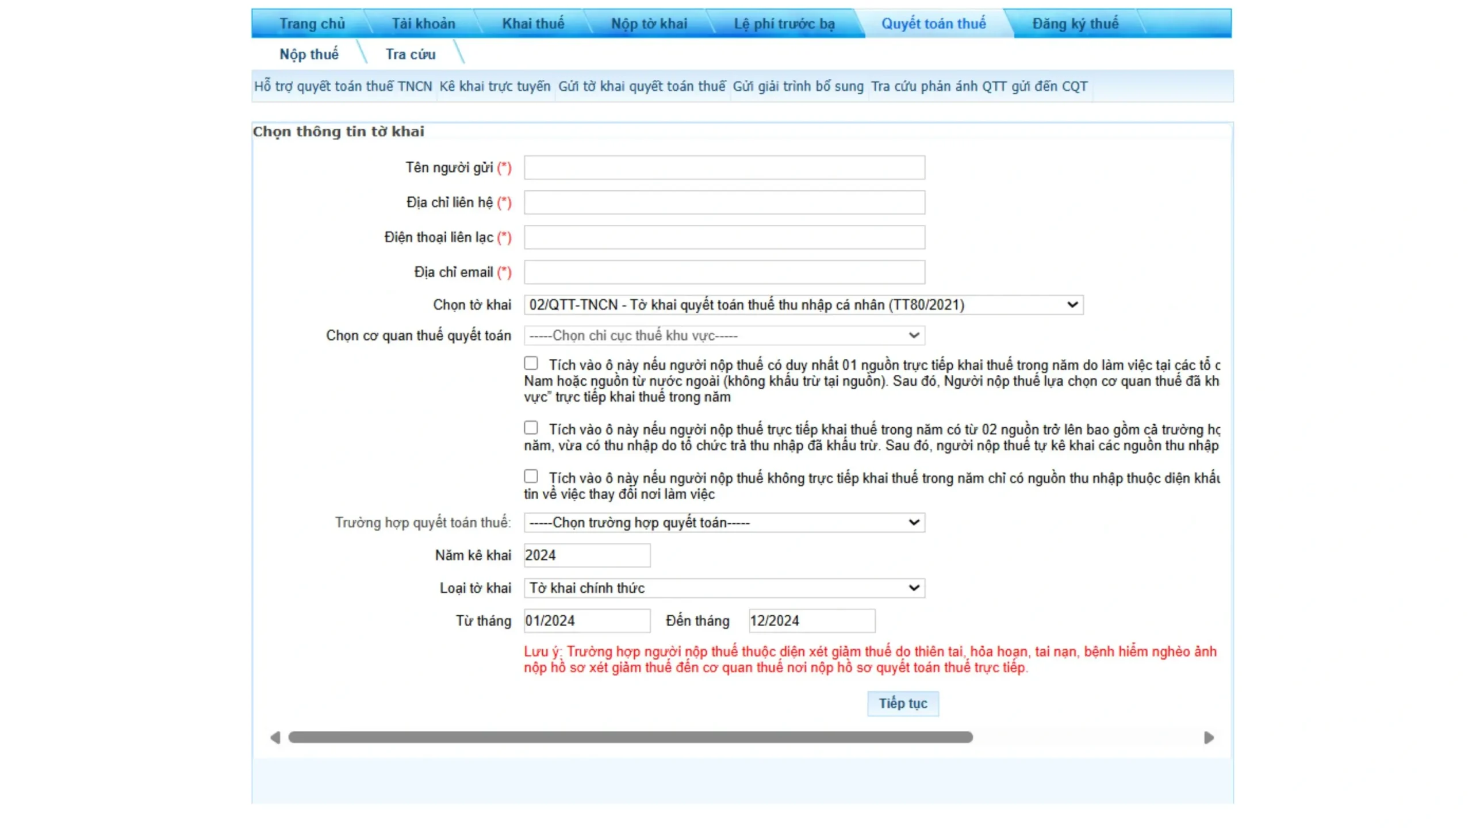Go to the Nộp tờ khai tab
Screen dimensions: 1472x828
pos(649,24)
